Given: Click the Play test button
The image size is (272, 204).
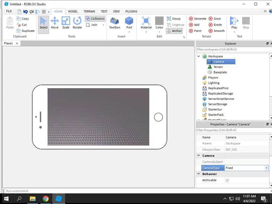Looking at the screenshot, I should coord(234,23).
